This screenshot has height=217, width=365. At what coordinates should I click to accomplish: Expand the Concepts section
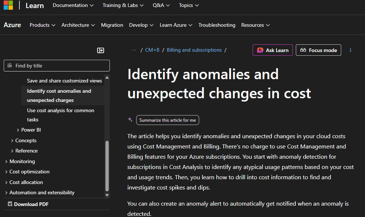coord(12,140)
